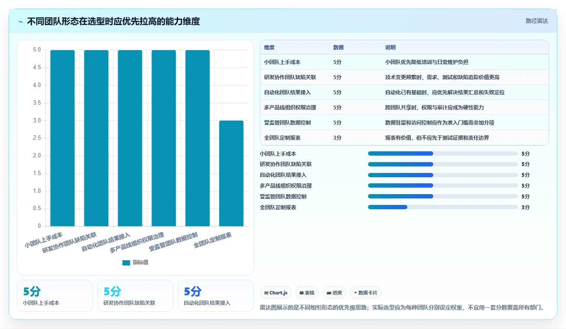Click the lightning icon beside the title
This screenshot has height=329, width=566.
pyautogui.click(x=21, y=22)
